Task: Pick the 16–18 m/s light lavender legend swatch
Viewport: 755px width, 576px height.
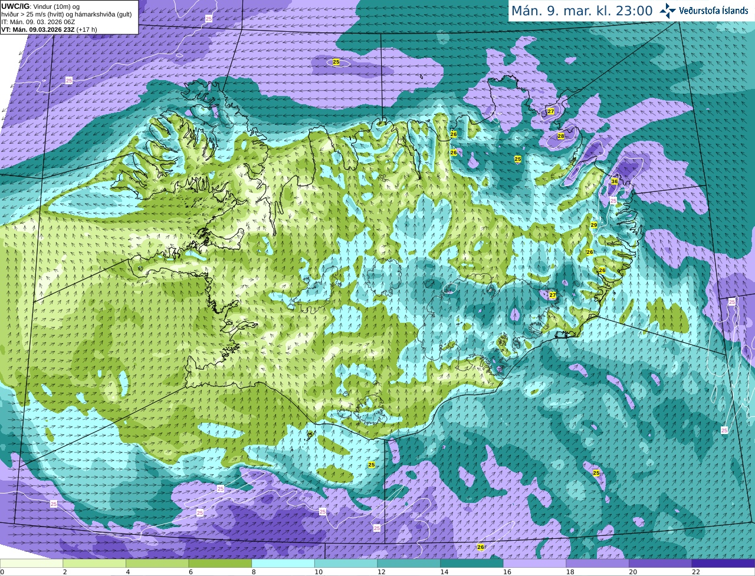Action: 535,563
